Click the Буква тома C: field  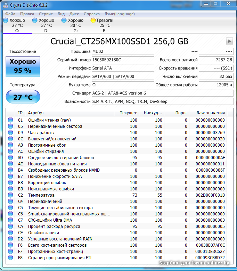tap(123, 85)
